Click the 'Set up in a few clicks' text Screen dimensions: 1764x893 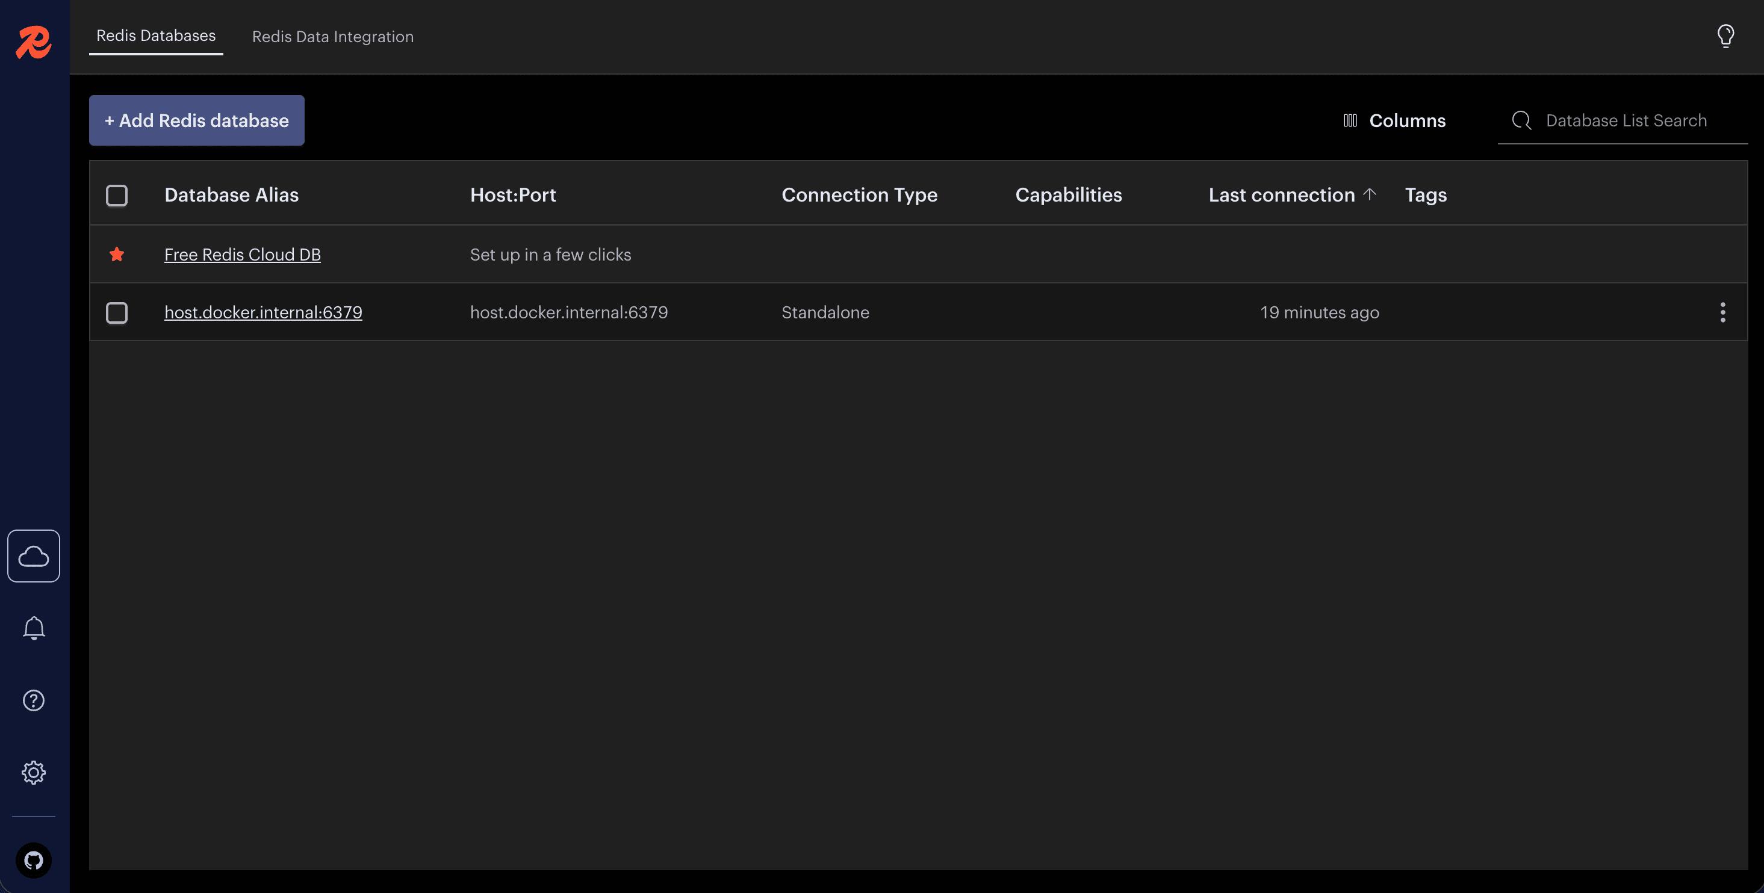click(550, 255)
